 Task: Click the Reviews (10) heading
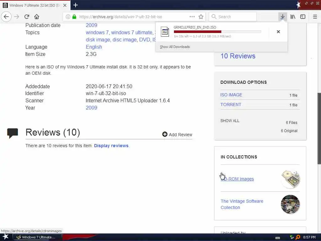53,132
